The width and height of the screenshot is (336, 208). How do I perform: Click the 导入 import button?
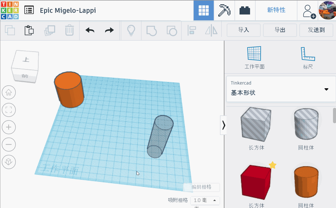click(x=244, y=30)
